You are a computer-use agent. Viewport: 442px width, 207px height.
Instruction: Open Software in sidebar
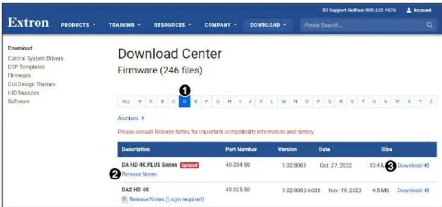(x=19, y=101)
